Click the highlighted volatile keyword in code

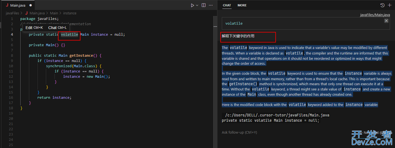click(x=69, y=35)
